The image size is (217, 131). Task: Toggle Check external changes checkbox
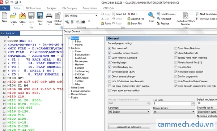point(110,77)
